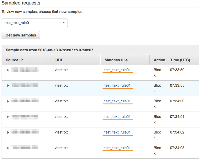
Task: Click the Source IP column header
Action: pyautogui.click(x=14, y=60)
